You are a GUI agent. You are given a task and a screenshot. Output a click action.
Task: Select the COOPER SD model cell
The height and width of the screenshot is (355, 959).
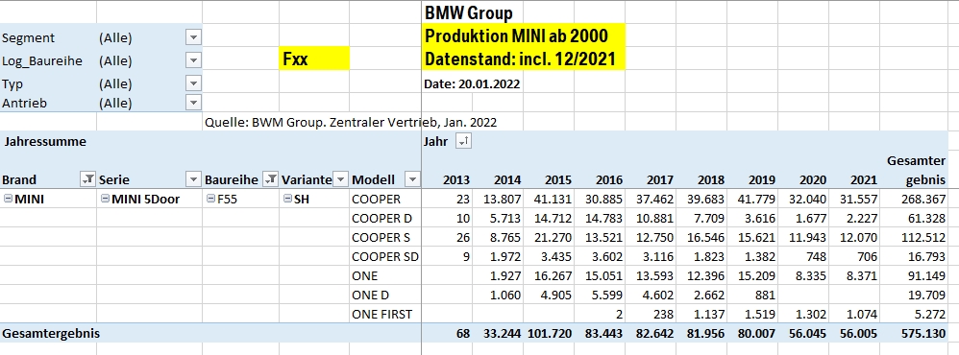385,256
